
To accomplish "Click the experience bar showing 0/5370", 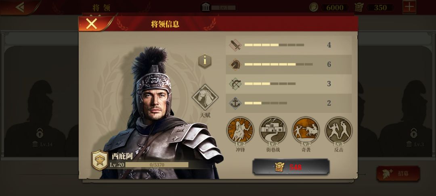I will tap(157, 165).
